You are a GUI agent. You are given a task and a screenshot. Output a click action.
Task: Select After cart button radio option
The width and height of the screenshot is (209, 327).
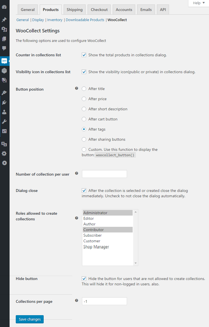tap(84, 119)
